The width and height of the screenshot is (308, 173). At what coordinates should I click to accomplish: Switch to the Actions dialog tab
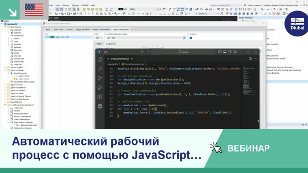pos(69,30)
